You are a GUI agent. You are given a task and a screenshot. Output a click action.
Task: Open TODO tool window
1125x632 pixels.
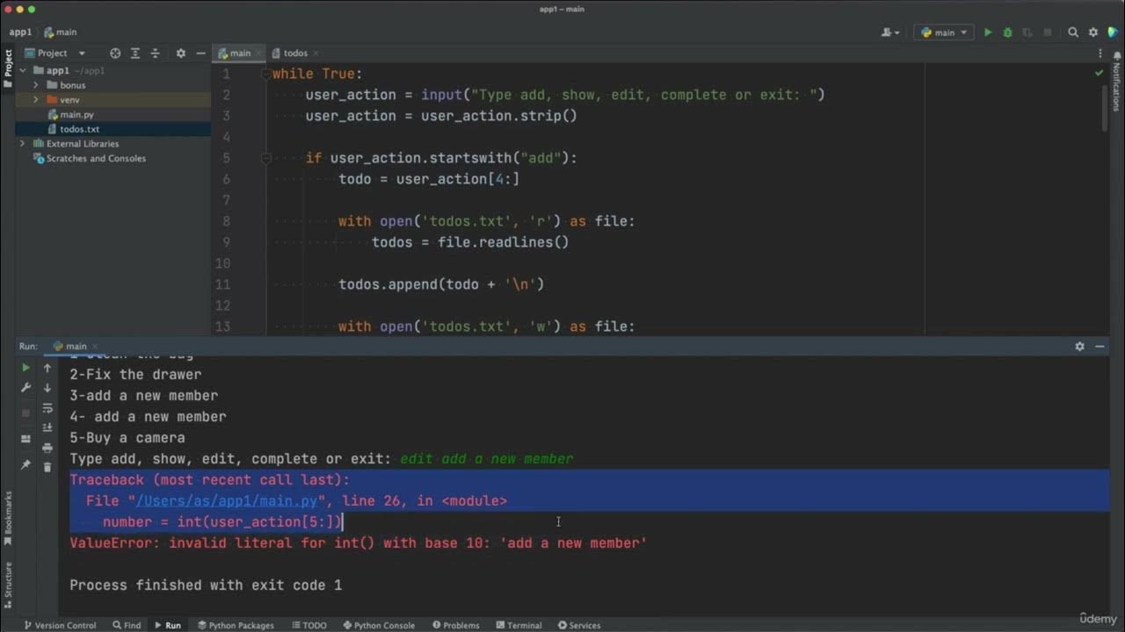coord(308,625)
